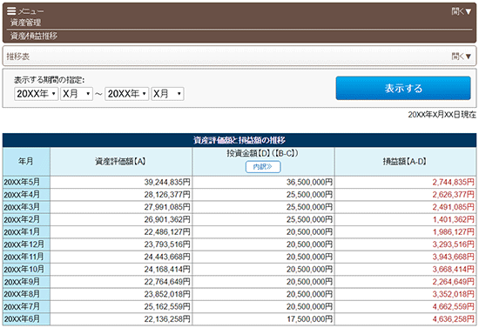Click profit value 2,491,085円

pos(454,207)
